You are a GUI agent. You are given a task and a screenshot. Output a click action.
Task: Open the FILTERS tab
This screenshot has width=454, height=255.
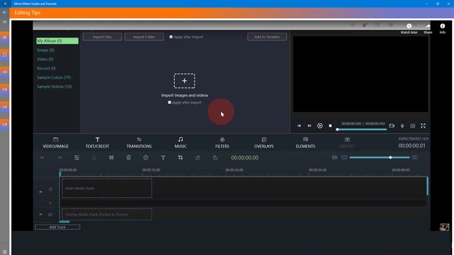[222, 143]
